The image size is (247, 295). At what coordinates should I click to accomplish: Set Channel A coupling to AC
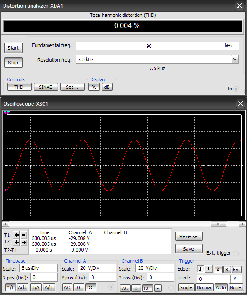pos(67,287)
